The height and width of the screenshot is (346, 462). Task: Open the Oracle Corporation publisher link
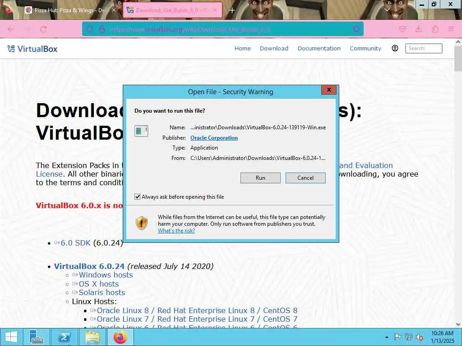(214, 138)
